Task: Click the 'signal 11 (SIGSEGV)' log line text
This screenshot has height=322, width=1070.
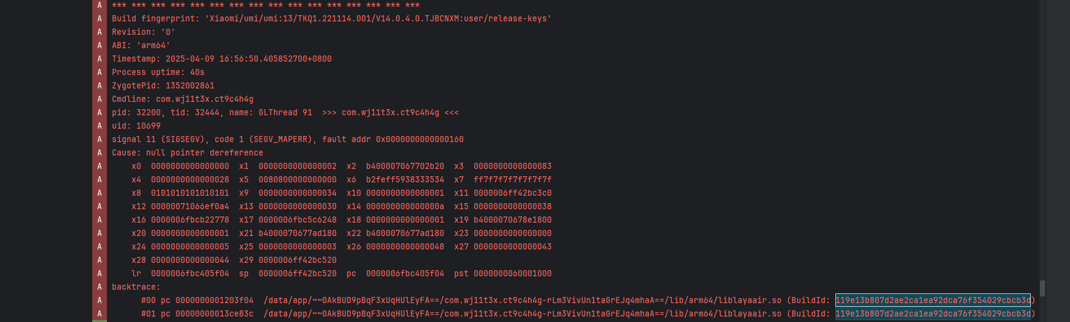Action: pyautogui.click(x=287, y=139)
